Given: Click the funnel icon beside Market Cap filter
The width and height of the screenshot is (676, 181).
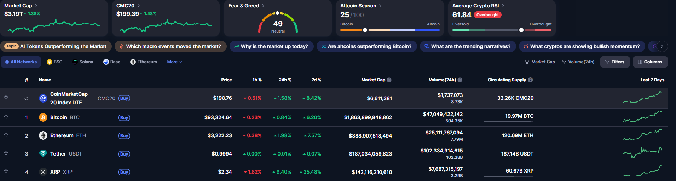Looking at the screenshot, I should pos(527,62).
